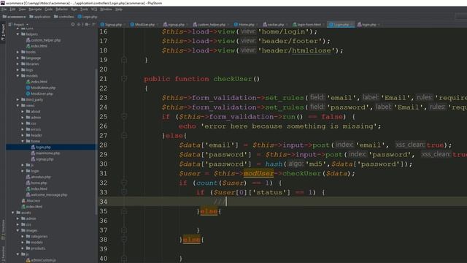
Task: Fold the if block at line 25 gutter
Action: coord(124,117)
